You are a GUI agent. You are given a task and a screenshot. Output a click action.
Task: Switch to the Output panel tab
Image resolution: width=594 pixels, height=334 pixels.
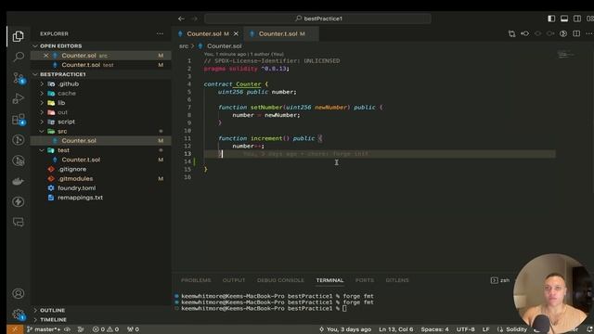(x=234, y=280)
